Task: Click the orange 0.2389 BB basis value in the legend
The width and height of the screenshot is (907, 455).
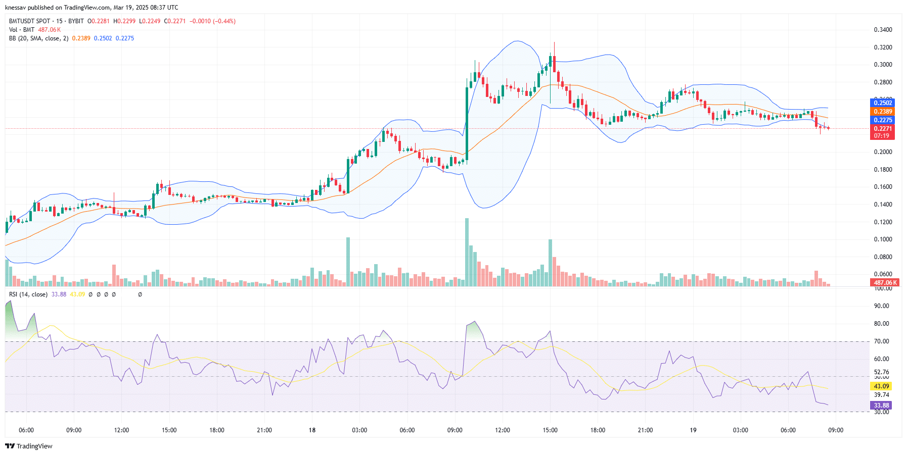Action: pyautogui.click(x=81, y=38)
